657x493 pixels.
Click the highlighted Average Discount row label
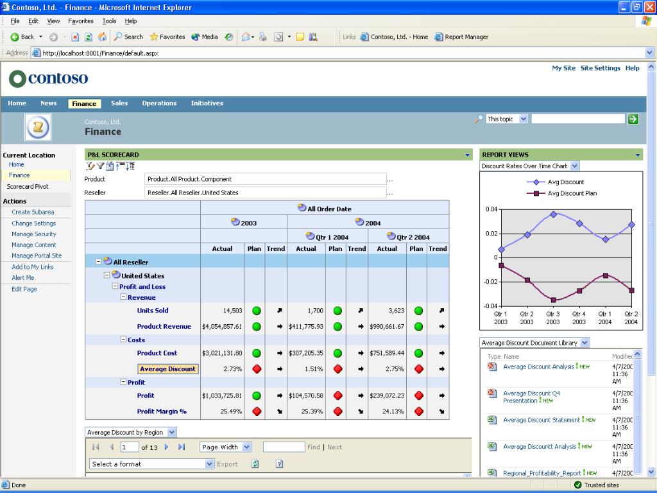click(167, 369)
